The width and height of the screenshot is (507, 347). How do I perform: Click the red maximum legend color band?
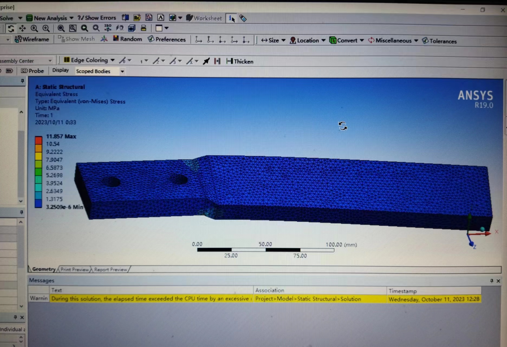pos(38,140)
